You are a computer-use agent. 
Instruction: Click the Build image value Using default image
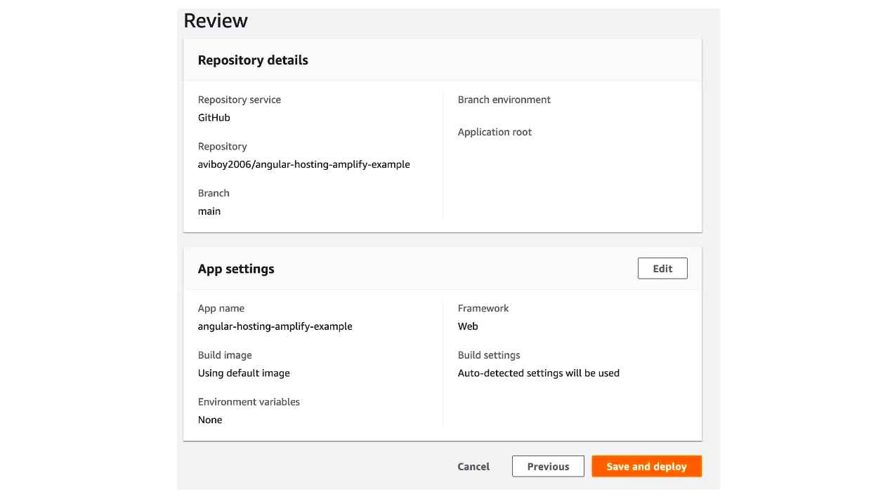(x=244, y=373)
